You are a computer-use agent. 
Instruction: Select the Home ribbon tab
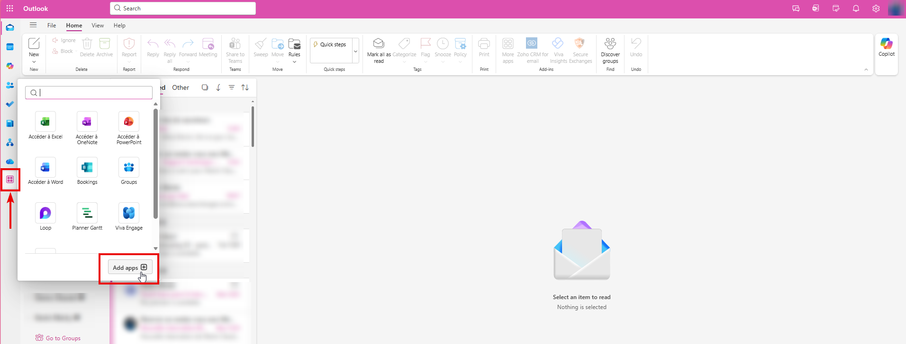74,26
